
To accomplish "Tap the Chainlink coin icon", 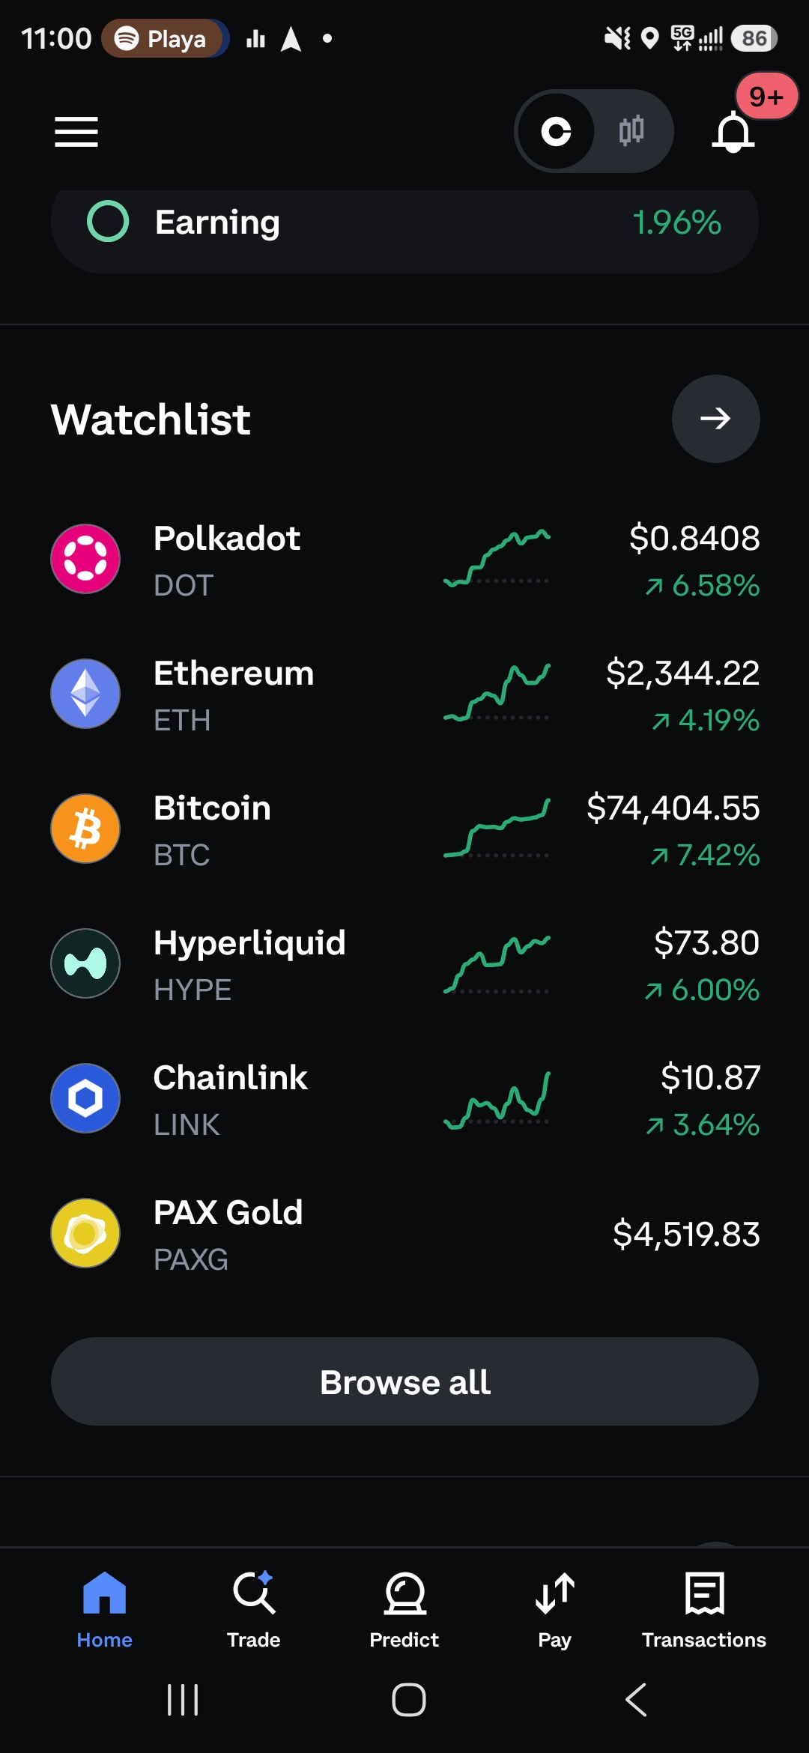I will [x=85, y=1098].
